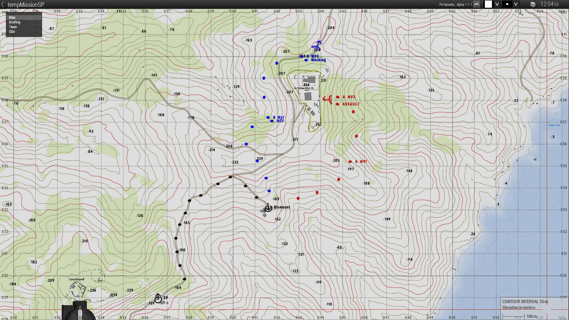569x320 pixels.
Task: Click the blue B Wp1 SOF dot marker
Action: click(x=268, y=118)
